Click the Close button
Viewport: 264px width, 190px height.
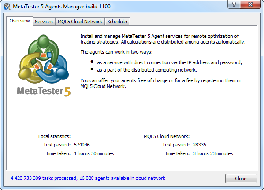pyautogui.click(x=241, y=179)
